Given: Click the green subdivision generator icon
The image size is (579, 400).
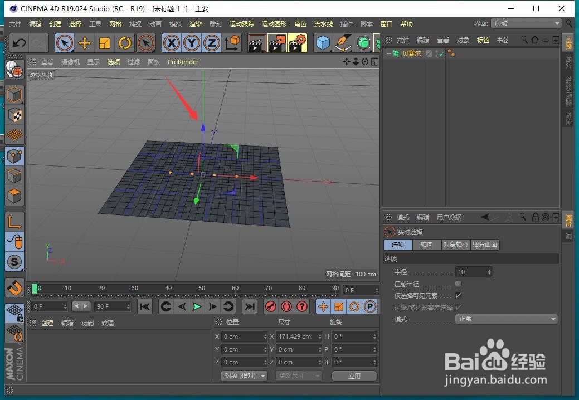Looking at the screenshot, I should (363, 43).
